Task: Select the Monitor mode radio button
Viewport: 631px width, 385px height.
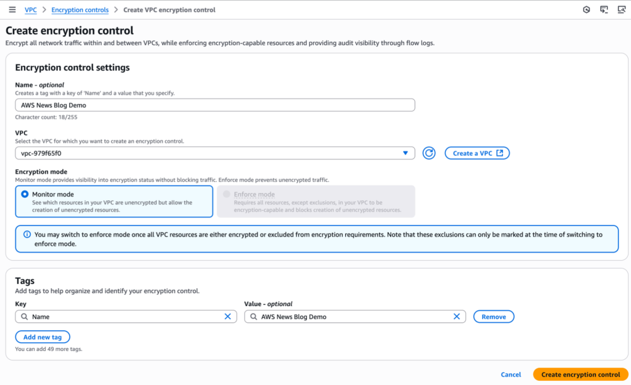Action: click(24, 194)
